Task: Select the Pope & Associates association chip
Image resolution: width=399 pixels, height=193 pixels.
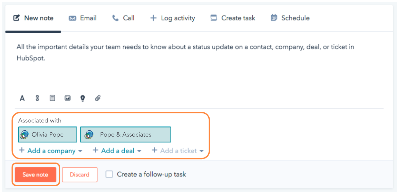Action: point(125,134)
